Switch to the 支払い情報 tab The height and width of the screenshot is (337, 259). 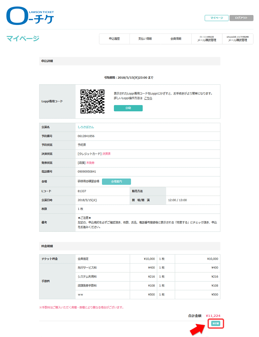coord(145,39)
